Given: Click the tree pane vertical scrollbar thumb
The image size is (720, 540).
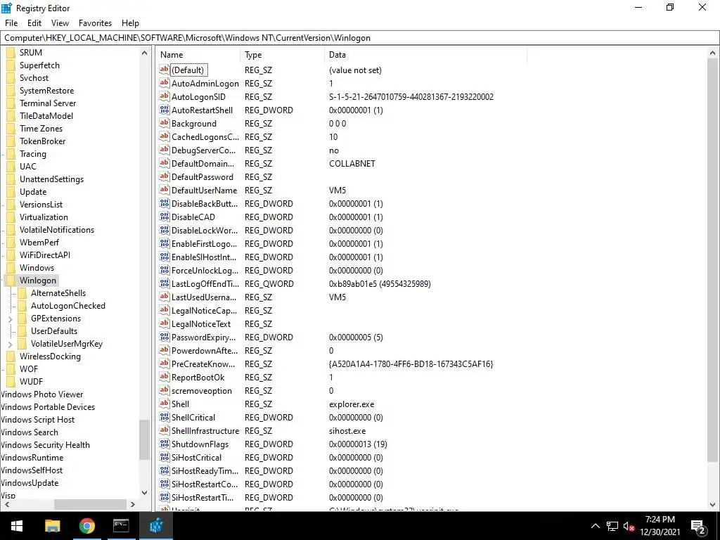Looking at the screenshot, I should pyautogui.click(x=144, y=439).
